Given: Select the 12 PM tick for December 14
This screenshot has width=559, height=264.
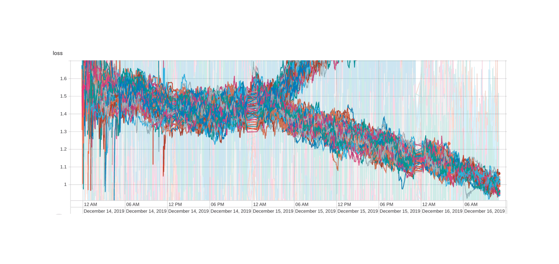Looking at the screenshot, I should [x=175, y=204].
